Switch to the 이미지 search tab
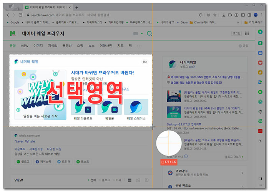The image size is (269, 192). [38, 46]
